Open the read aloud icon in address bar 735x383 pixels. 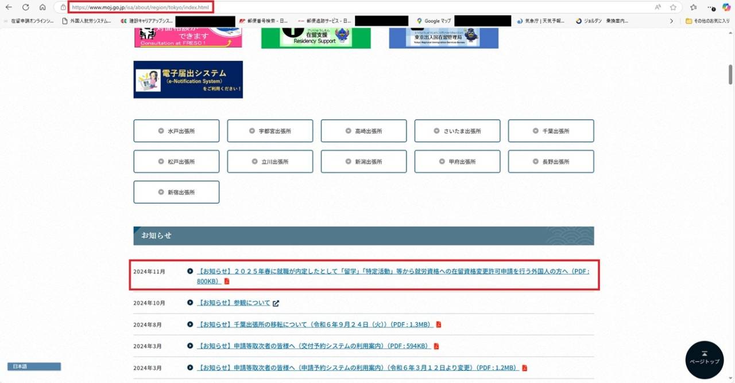(x=657, y=7)
